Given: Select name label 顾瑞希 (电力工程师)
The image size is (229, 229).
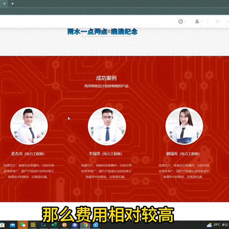Looking at the screenshot, I should 183,154.
